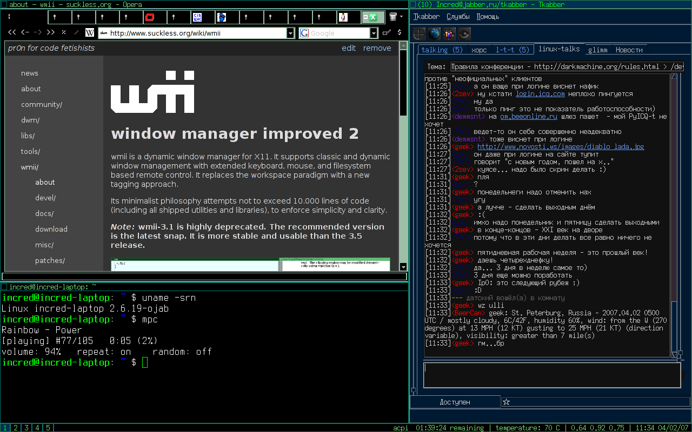The width and height of the screenshot is (692, 432).
Task: Open the news link in the wiki sidebar
Action: (x=30, y=73)
